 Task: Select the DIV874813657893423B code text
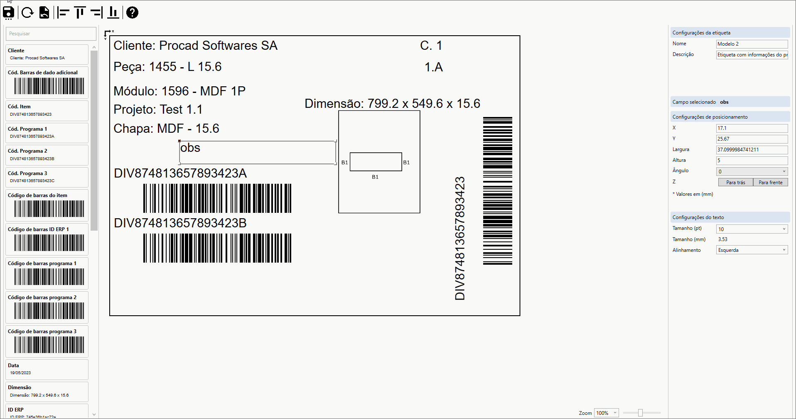[x=180, y=223]
